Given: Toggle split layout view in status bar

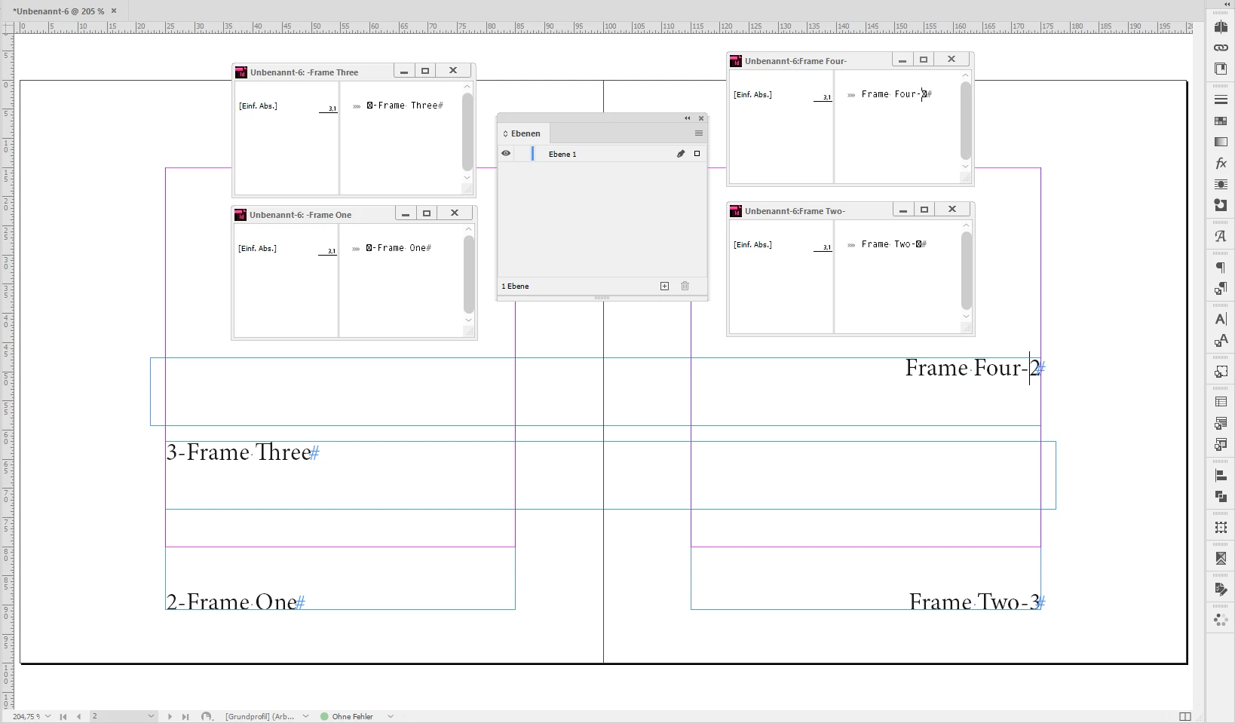Looking at the screenshot, I should pyautogui.click(x=1184, y=716).
